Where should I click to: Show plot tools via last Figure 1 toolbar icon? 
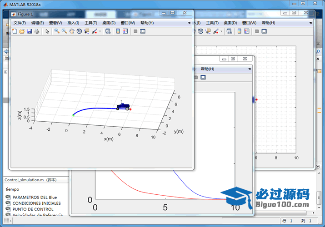pos(143,31)
